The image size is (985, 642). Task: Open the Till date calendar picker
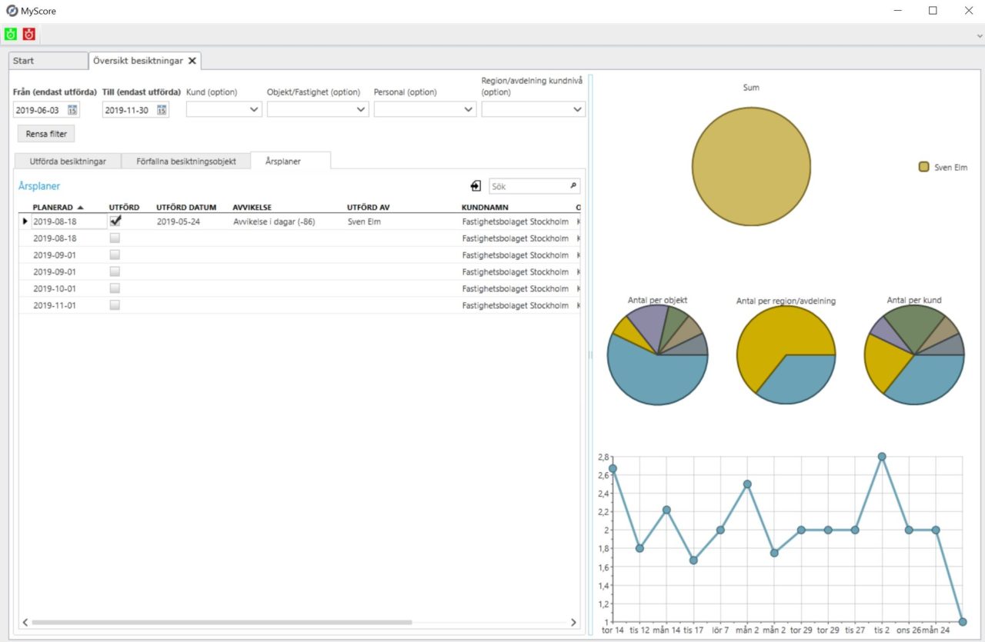point(162,110)
